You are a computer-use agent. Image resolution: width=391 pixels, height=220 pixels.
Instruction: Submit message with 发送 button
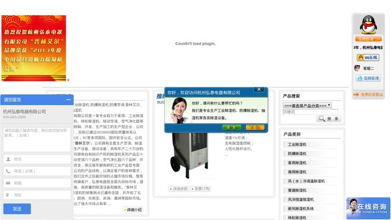tap(17, 209)
